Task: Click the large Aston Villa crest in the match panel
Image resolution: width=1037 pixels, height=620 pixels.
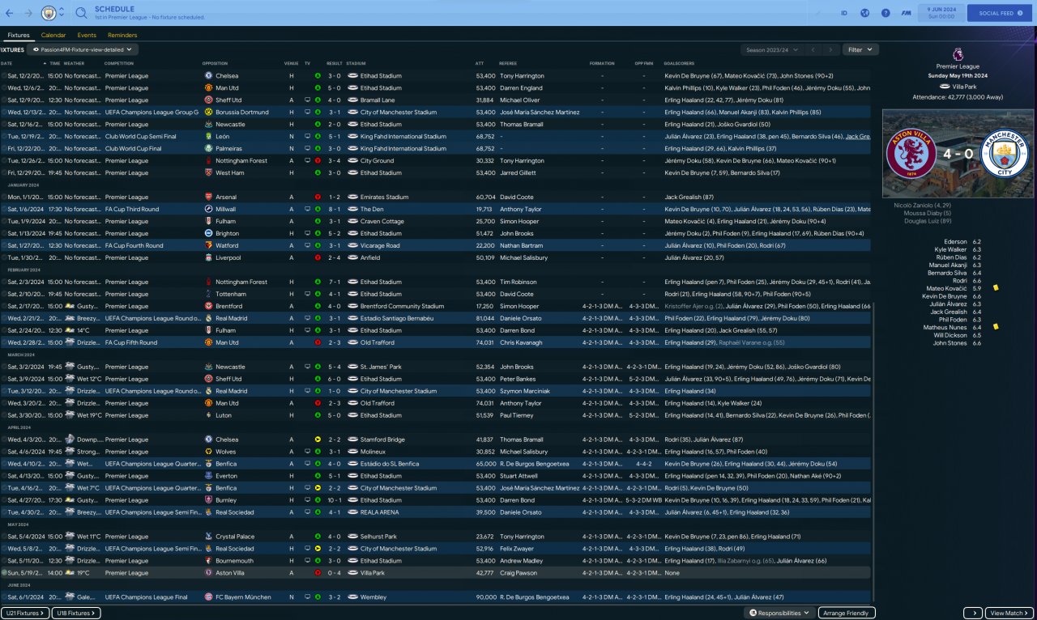Action: click(912, 152)
